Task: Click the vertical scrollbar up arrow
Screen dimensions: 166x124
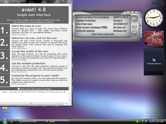Action: point(70,5)
